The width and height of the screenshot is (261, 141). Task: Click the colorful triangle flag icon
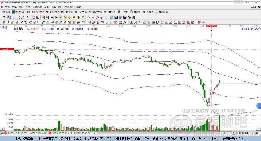click(38, 17)
